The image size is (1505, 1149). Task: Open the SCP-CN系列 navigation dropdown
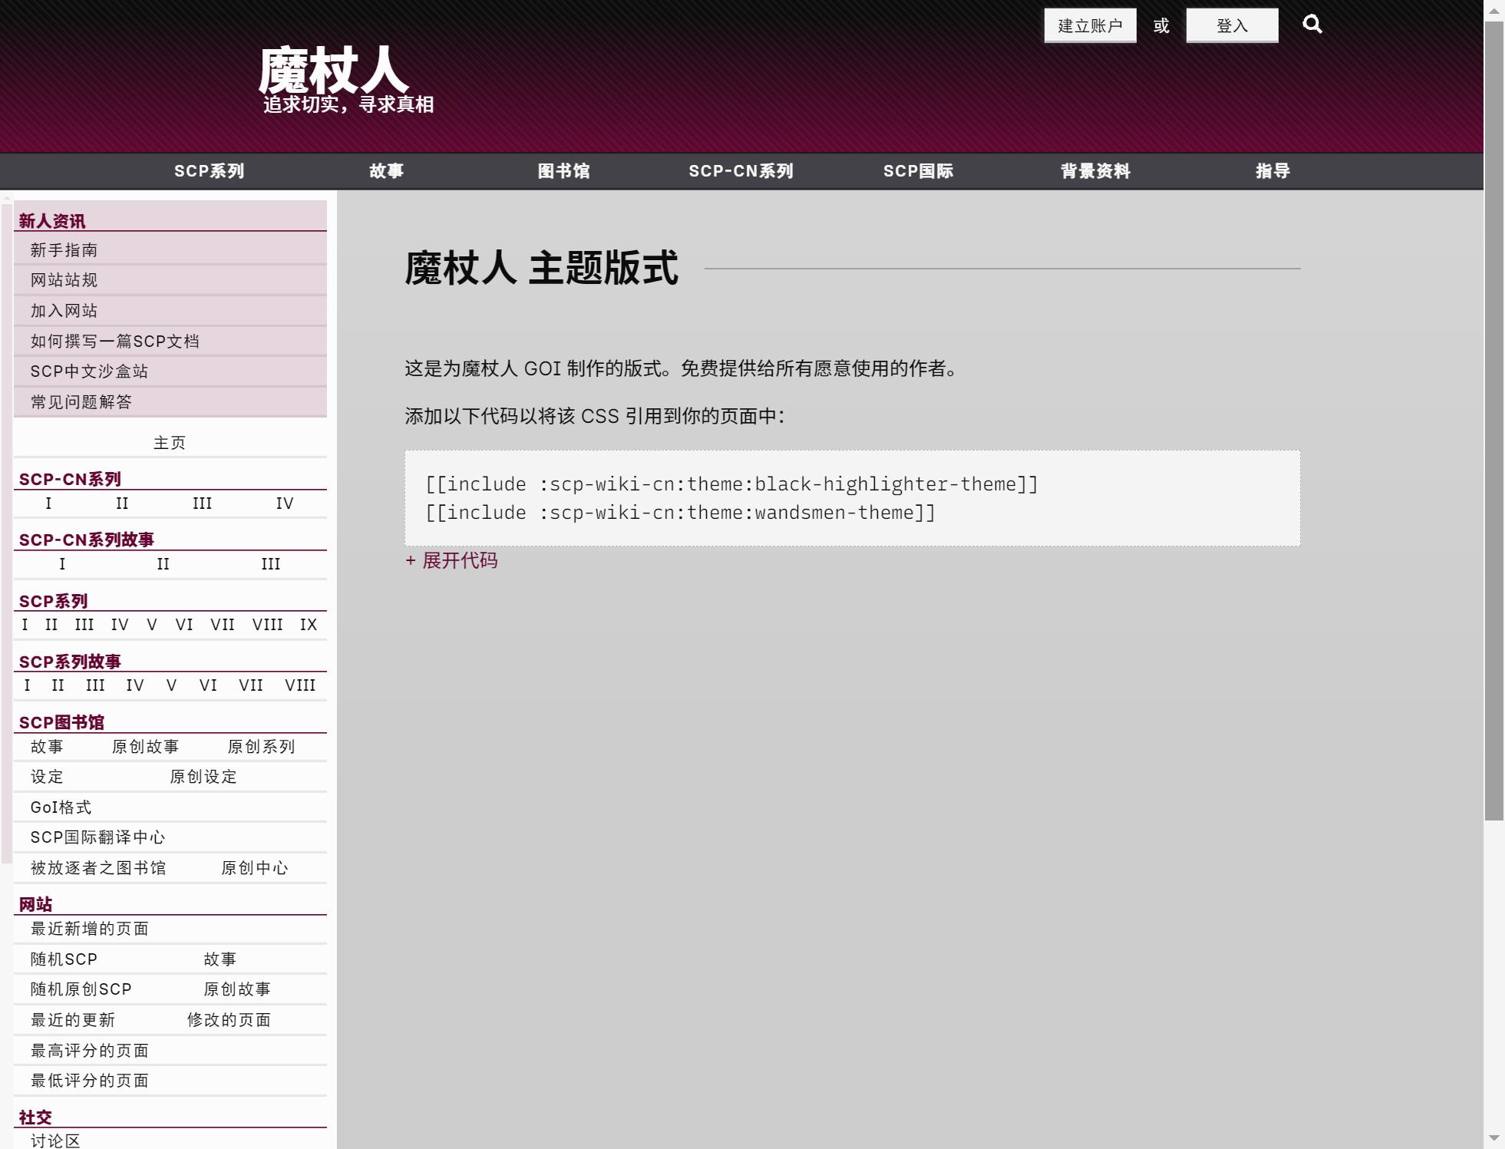coord(741,171)
